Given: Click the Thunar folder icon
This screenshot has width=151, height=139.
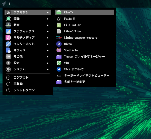Looking at the screenshot, I should pyautogui.click(x=59, y=57).
